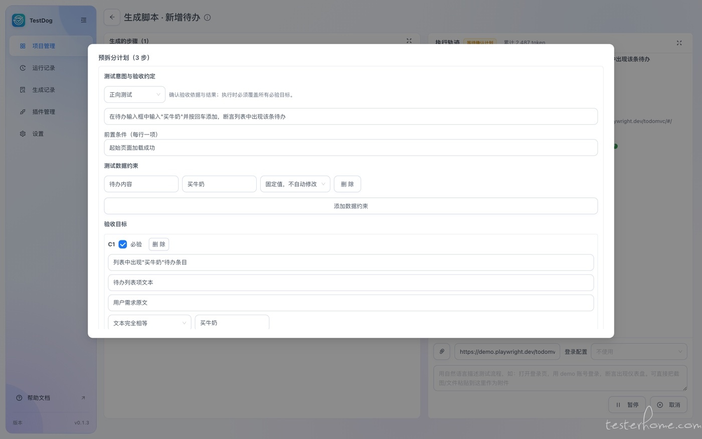This screenshot has width=702, height=439.
Task: Click the 列表中出现"买牛奶"待办条目 field
Action: click(351, 262)
